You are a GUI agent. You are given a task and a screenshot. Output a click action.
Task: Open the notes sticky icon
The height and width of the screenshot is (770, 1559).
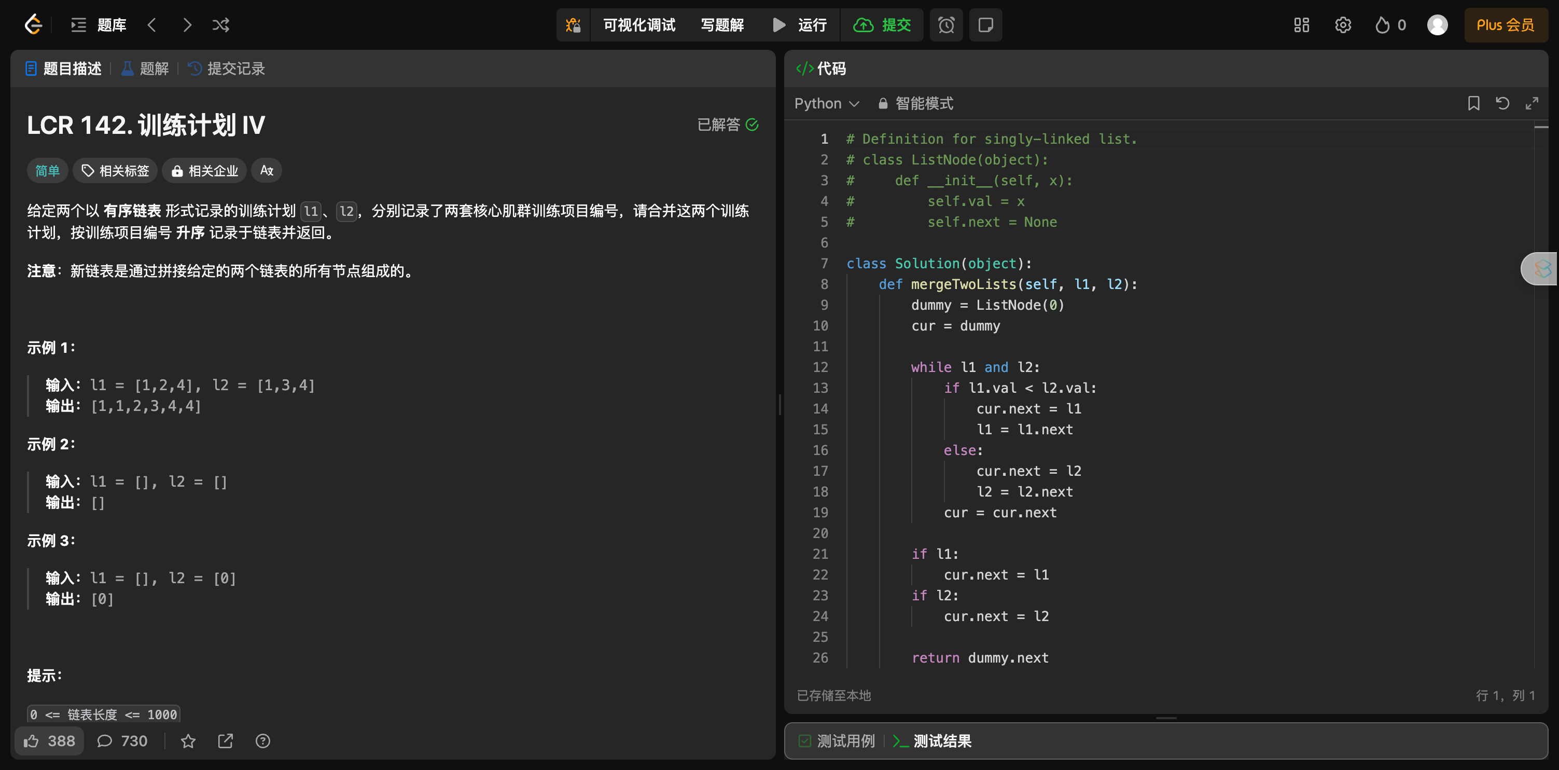[985, 25]
